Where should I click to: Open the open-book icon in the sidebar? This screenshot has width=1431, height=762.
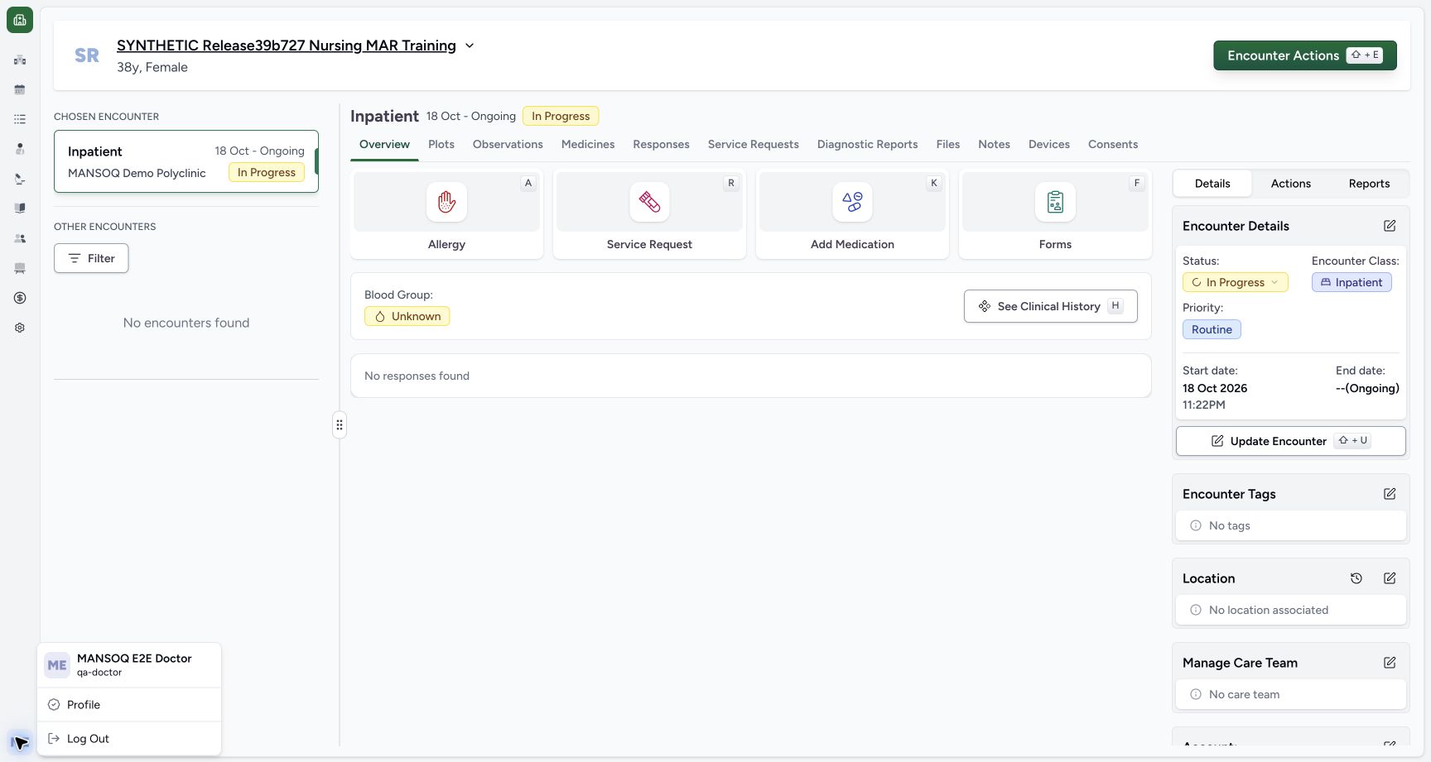pyautogui.click(x=20, y=208)
